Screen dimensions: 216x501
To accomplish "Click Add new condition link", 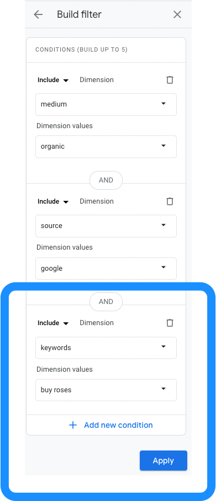I will click(x=118, y=425).
